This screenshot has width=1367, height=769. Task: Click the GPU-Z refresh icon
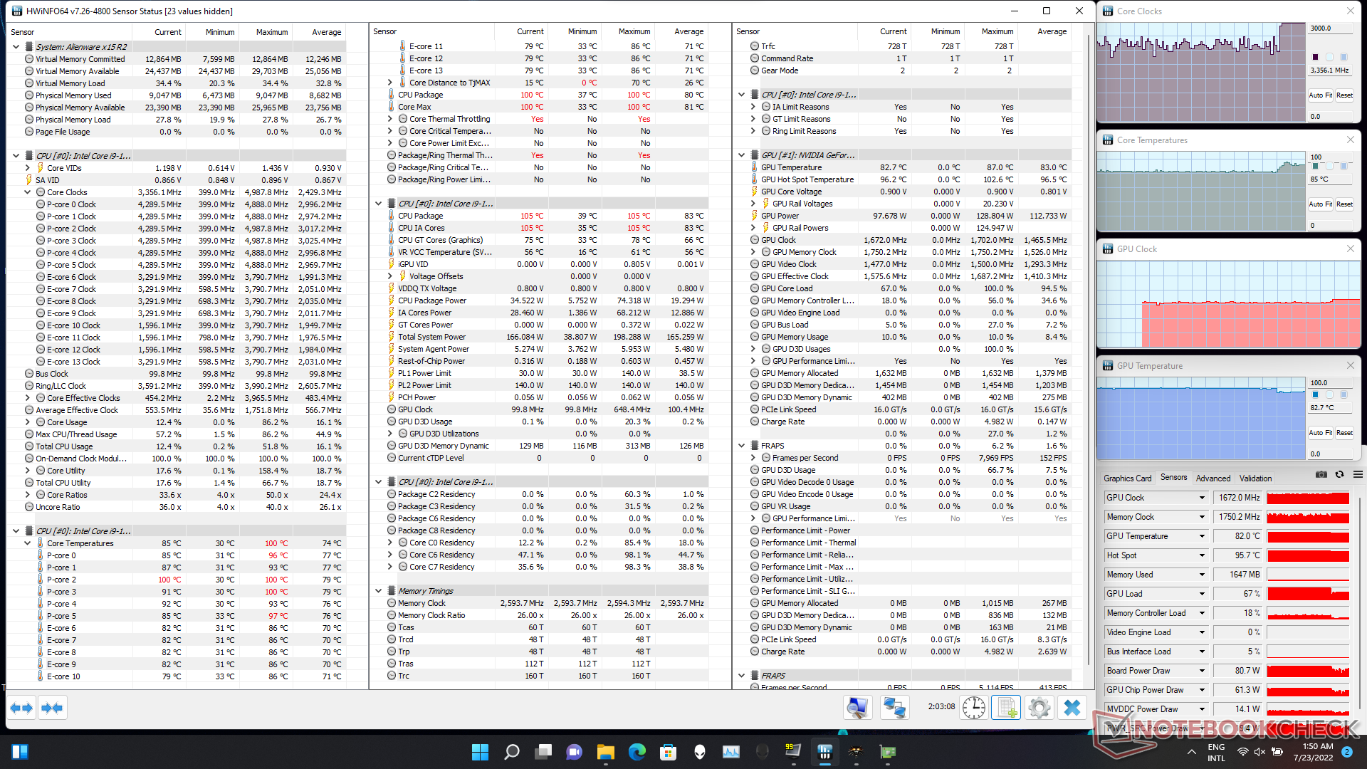click(1339, 475)
